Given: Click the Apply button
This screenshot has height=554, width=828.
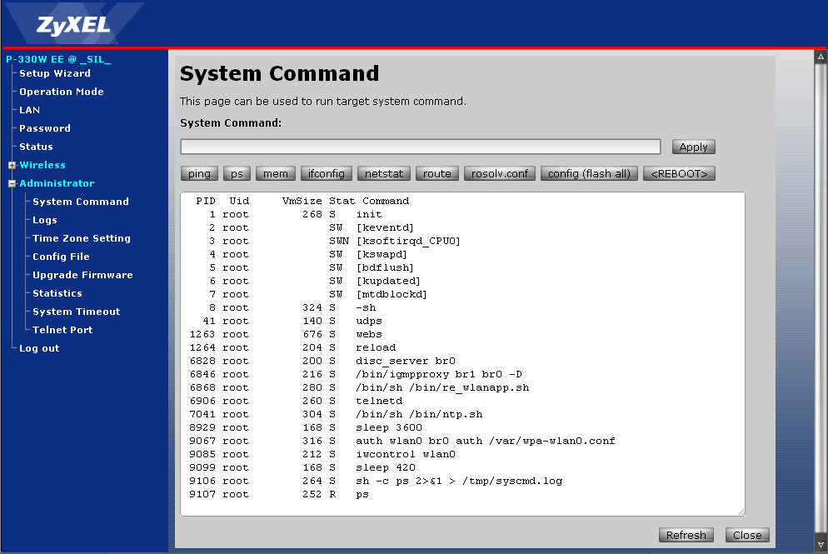Looking at the screenshot, I should (693, 147).
